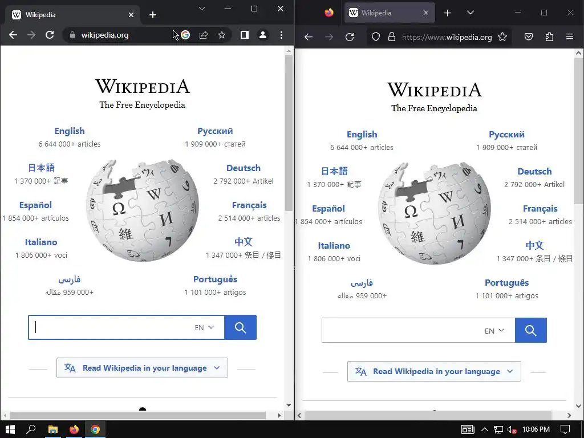Click the Google icon in Chrome's address bar
This screenshot has height=438, width=584.
[185, 35]
